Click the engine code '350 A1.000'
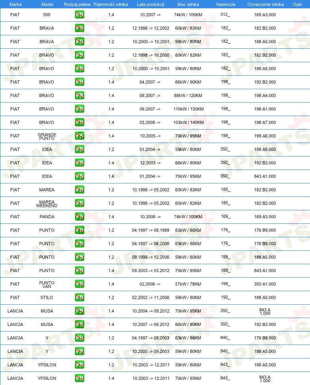This screenshot has height=385, width=310. [x=265, y=284]
